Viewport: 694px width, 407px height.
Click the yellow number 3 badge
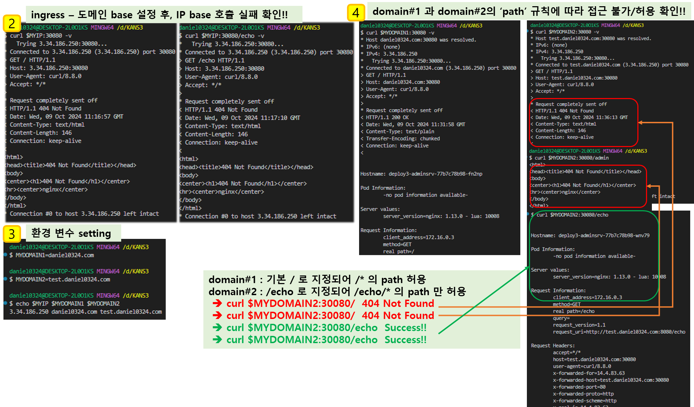12,234
